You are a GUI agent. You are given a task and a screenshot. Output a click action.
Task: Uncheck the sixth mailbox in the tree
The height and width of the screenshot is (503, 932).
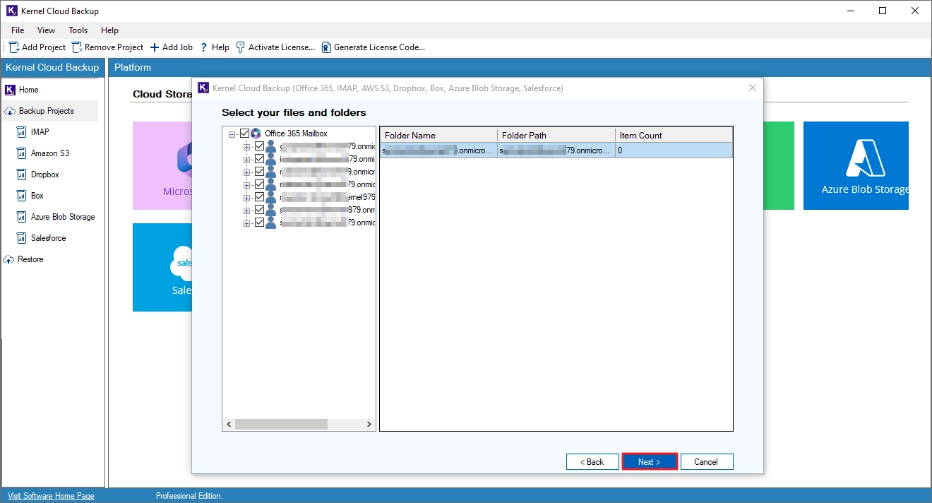pos(259,210)
